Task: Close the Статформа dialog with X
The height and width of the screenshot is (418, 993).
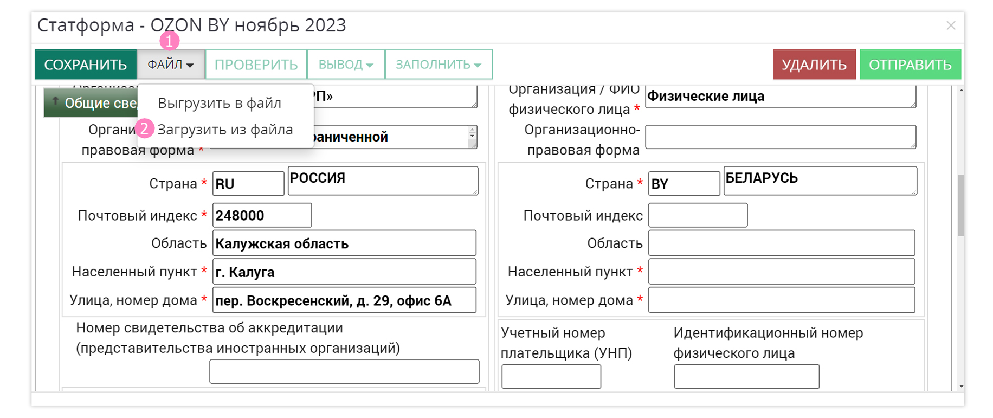Action: click(951, 25)
